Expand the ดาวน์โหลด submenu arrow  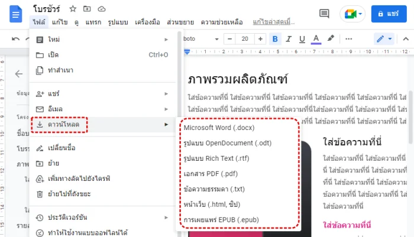click(x=166, y=124)
